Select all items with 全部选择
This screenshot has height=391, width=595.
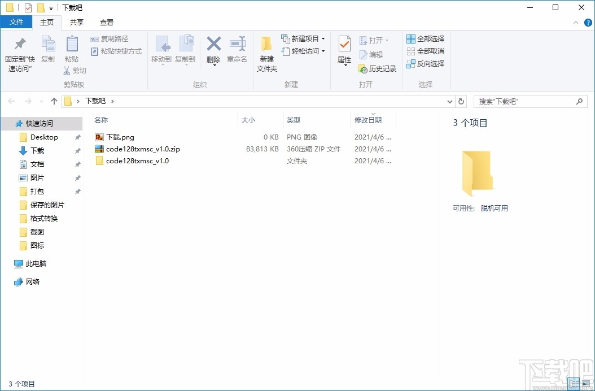click(425, 38)
